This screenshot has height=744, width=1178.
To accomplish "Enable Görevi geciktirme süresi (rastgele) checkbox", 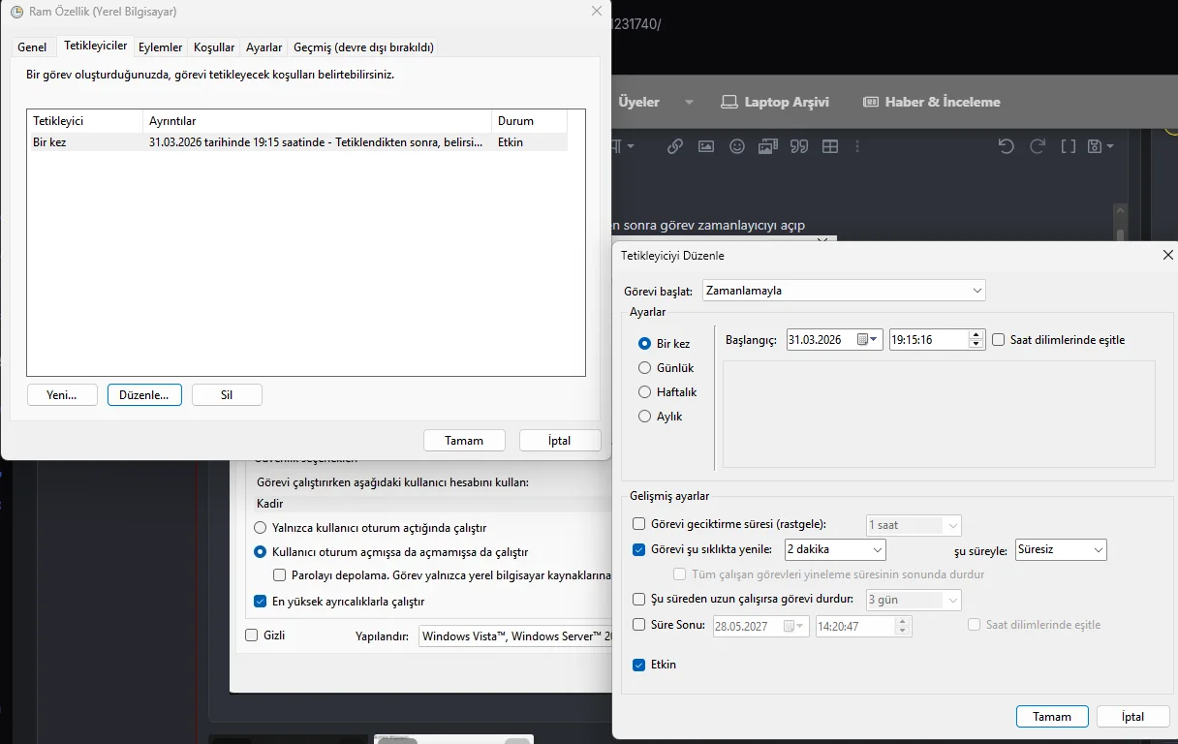I will click(x=638, y=524).
